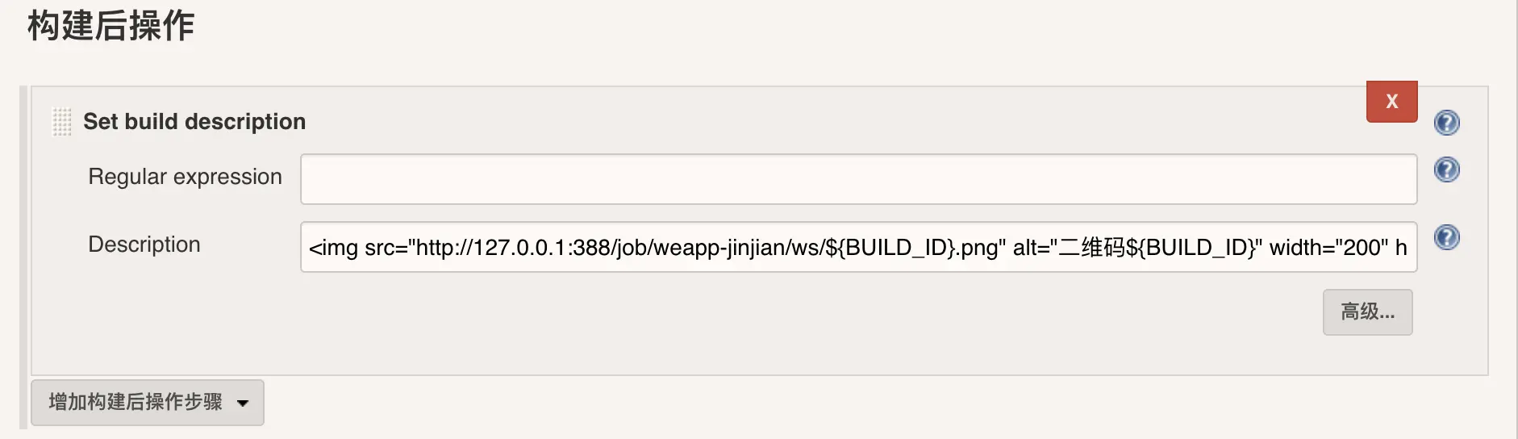Click into the Description text field
1518x439 pixels.
point(858,247)
